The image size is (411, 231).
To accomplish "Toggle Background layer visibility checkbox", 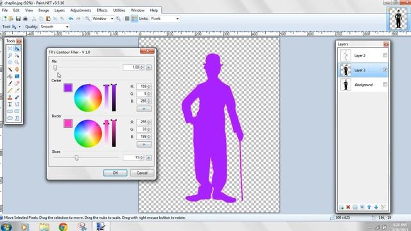I will pyautogui.click(x=385, y=84).
